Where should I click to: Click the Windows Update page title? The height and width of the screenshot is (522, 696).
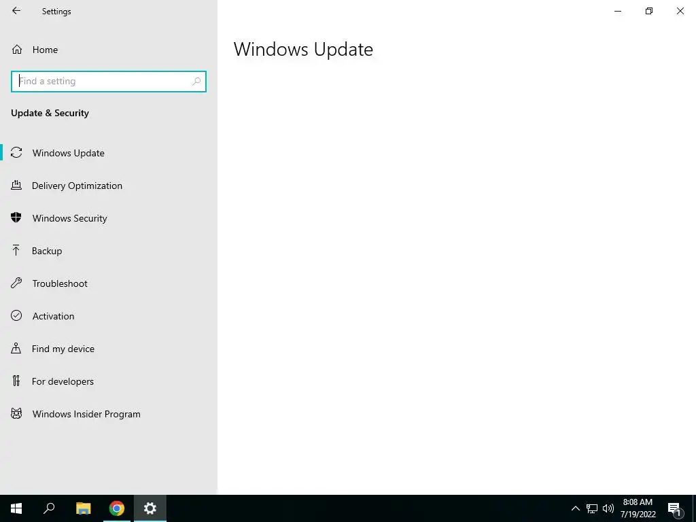[303, 49]
